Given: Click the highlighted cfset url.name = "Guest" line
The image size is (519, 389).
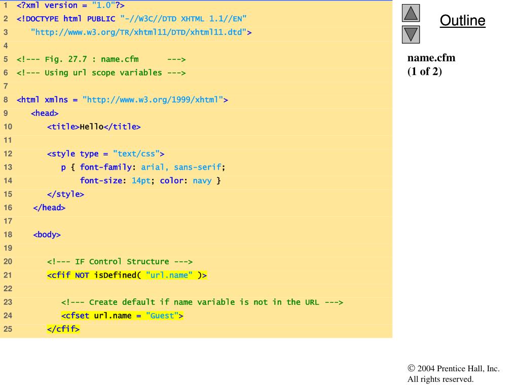Looking at the screenshot, I should coord(122,316).
